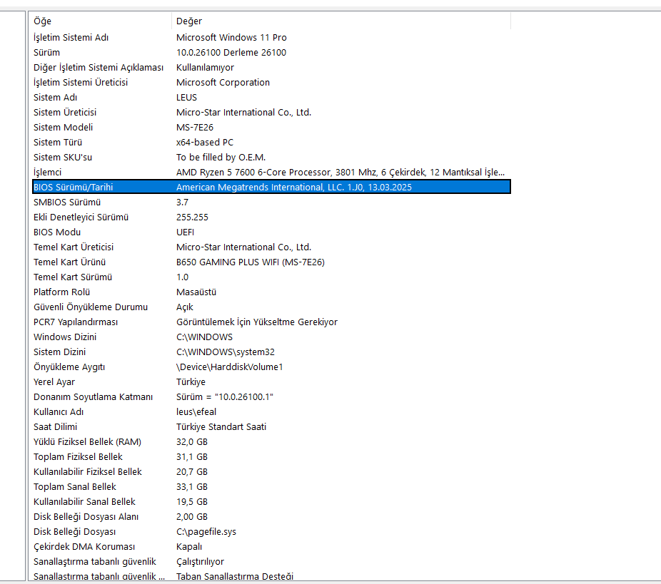Select the Disk Belleği Dosyası Alanı row
Image resolution: width=661 pixels, height=584 pixels.
point(271,517)
